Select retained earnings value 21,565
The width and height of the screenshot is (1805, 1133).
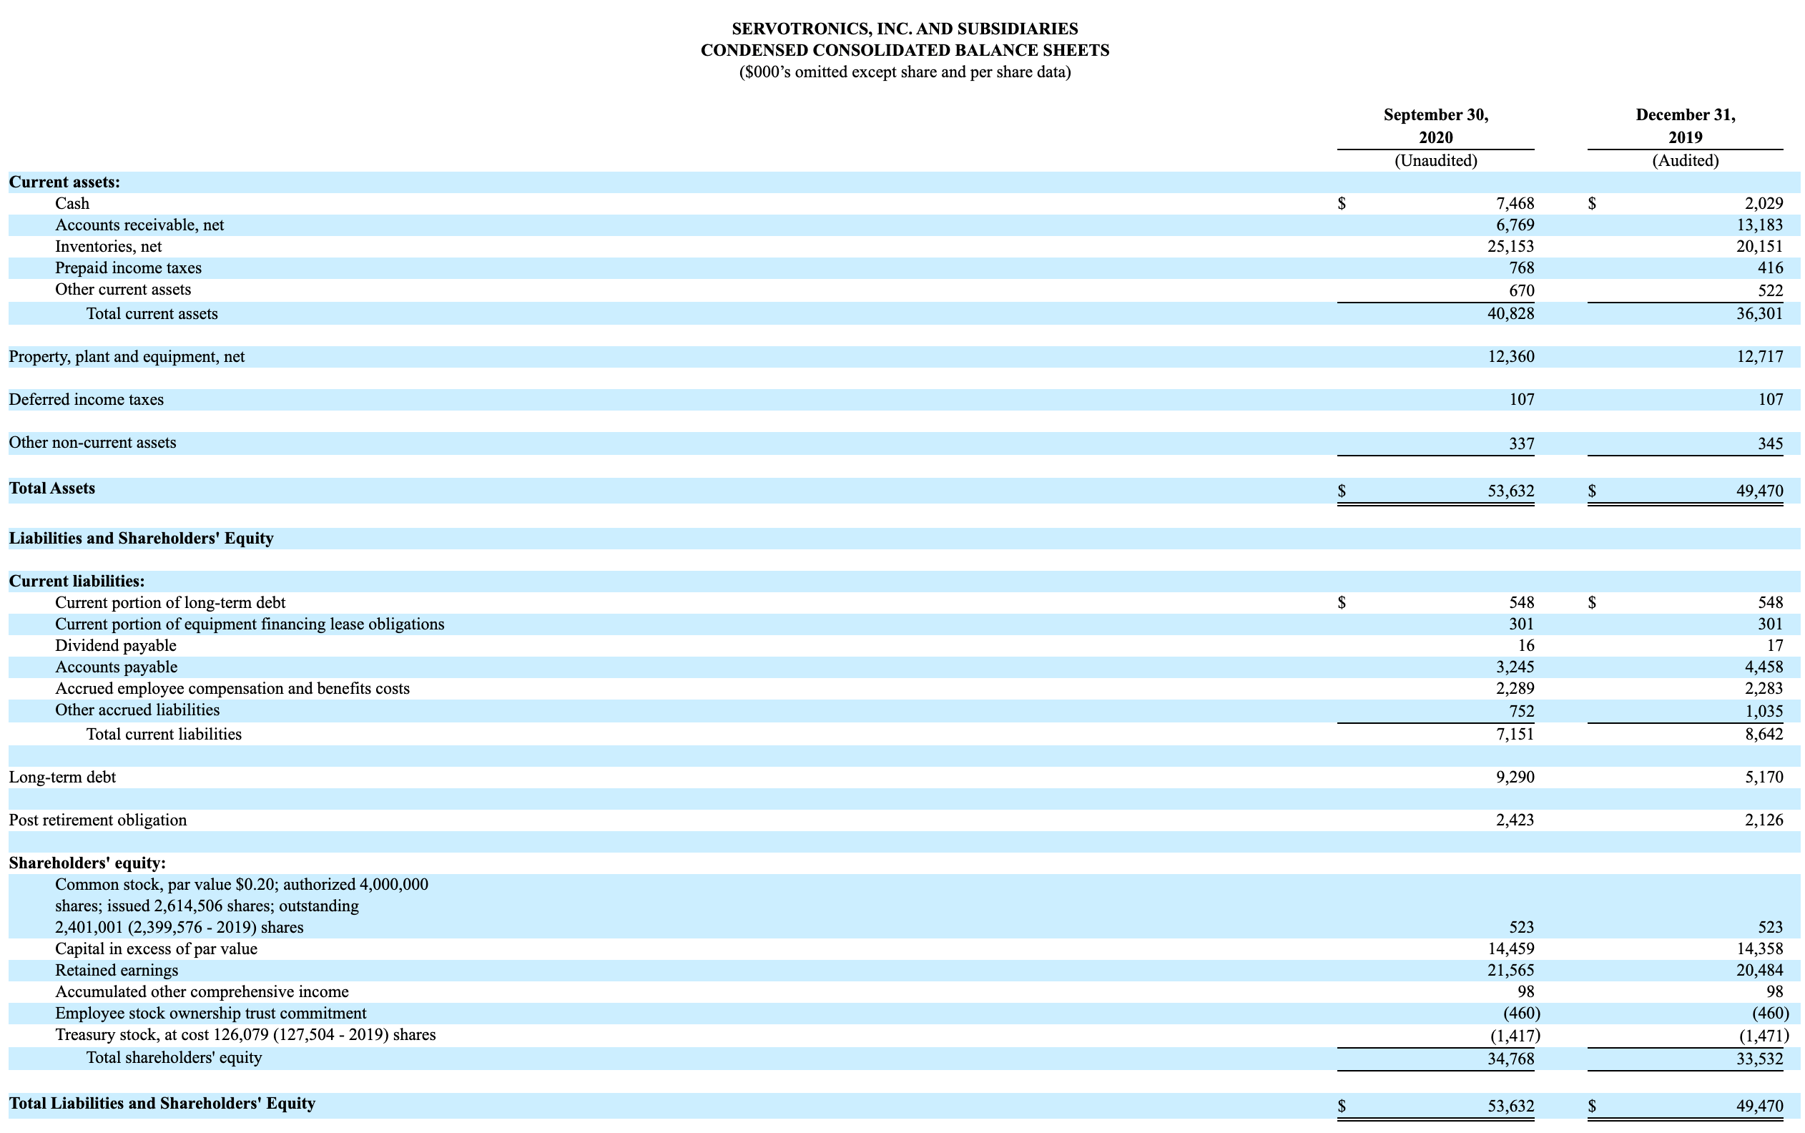click(x=1510, y=971)
